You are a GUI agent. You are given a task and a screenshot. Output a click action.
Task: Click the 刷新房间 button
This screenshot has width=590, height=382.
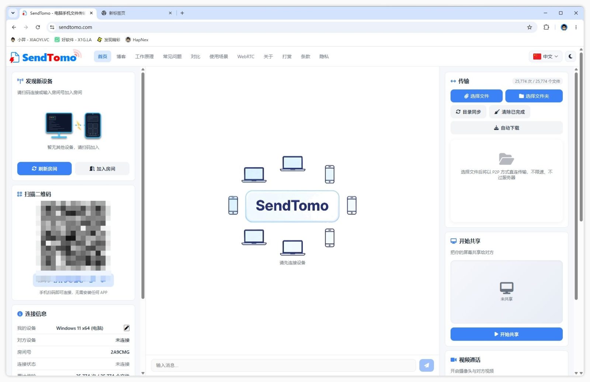pyautogui.click(x=44, y=169)
